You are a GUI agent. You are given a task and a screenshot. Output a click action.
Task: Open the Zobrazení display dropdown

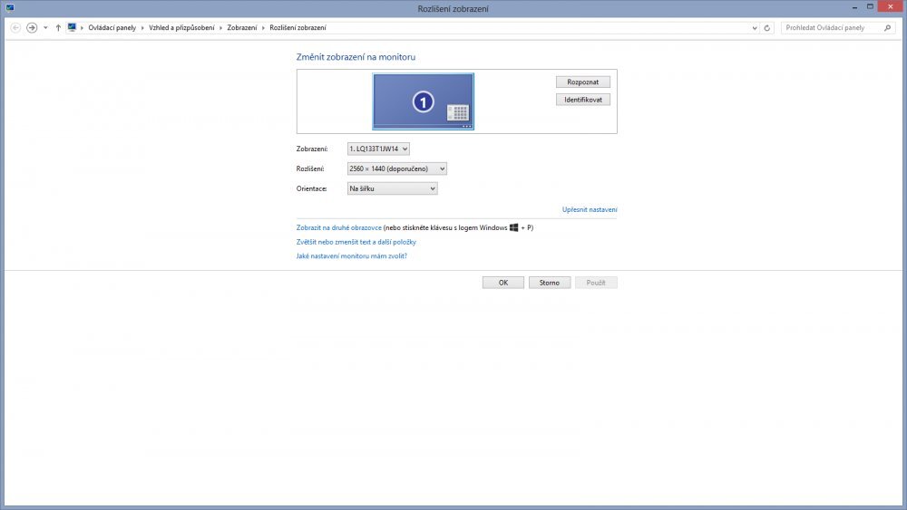point(378,149)
